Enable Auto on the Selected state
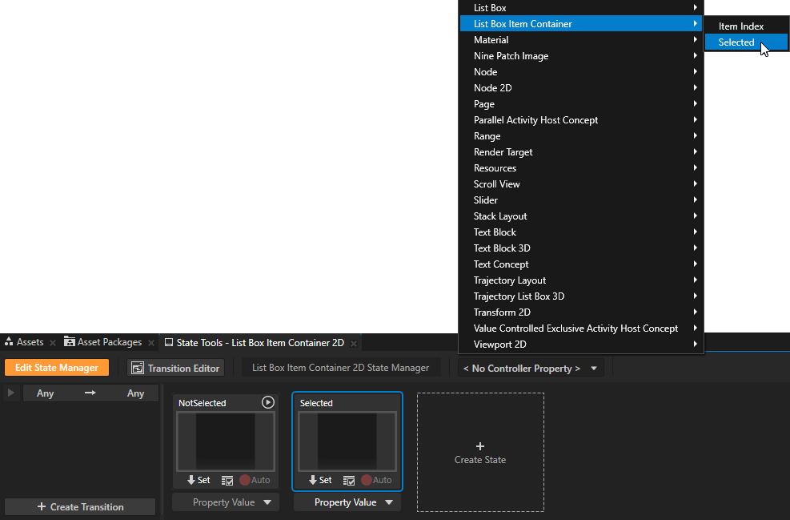The width and height of the screenshot is (790, 520). pyautogui.click(x=368, y=480)
